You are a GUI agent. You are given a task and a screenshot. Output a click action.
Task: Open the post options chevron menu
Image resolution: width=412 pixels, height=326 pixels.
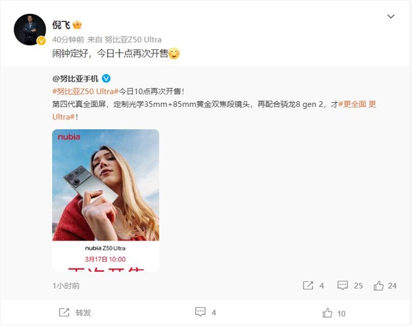(391, 16)
